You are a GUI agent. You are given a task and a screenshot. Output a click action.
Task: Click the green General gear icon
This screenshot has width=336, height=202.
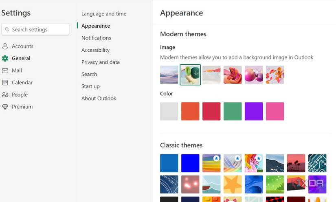click(5, 58)
